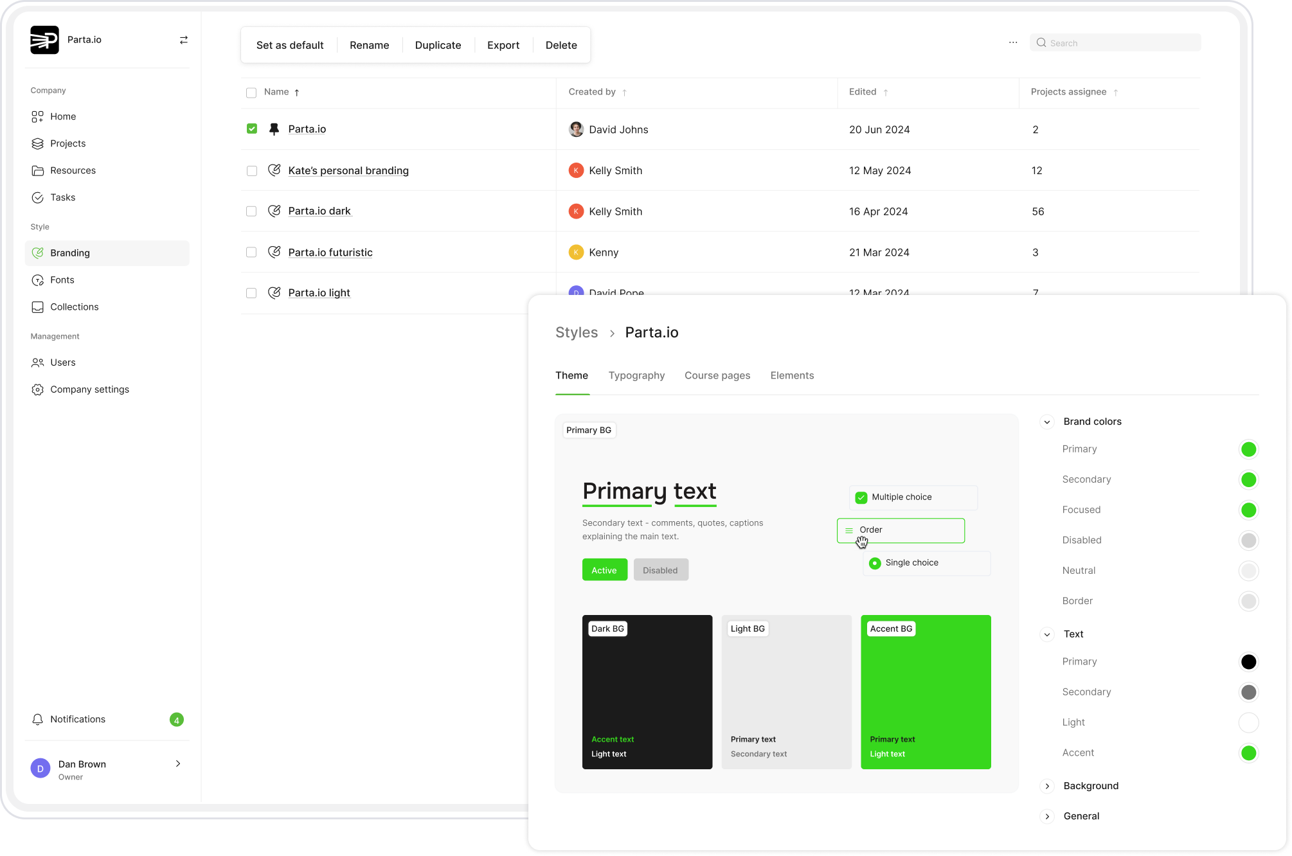Open the three-dot more options menu

tap(1013, 42)
